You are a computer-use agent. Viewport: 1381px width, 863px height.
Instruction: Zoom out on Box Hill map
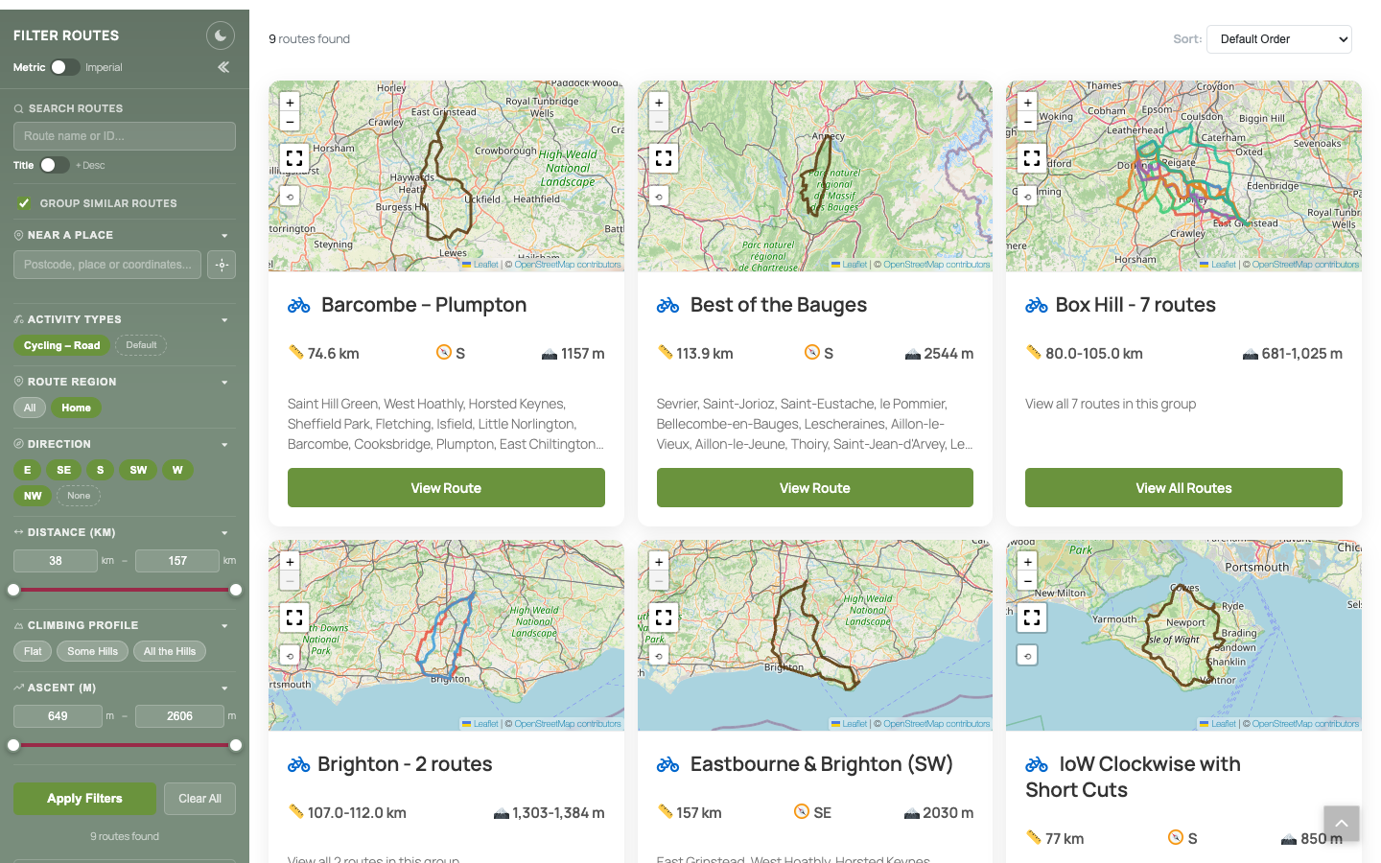(x=1028, y=122)
